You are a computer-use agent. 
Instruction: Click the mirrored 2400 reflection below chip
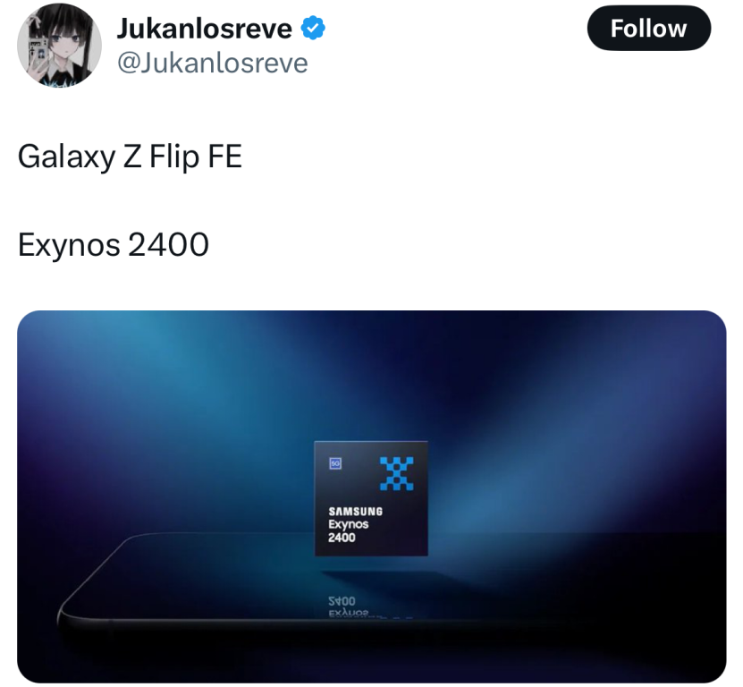pos(342,601)
